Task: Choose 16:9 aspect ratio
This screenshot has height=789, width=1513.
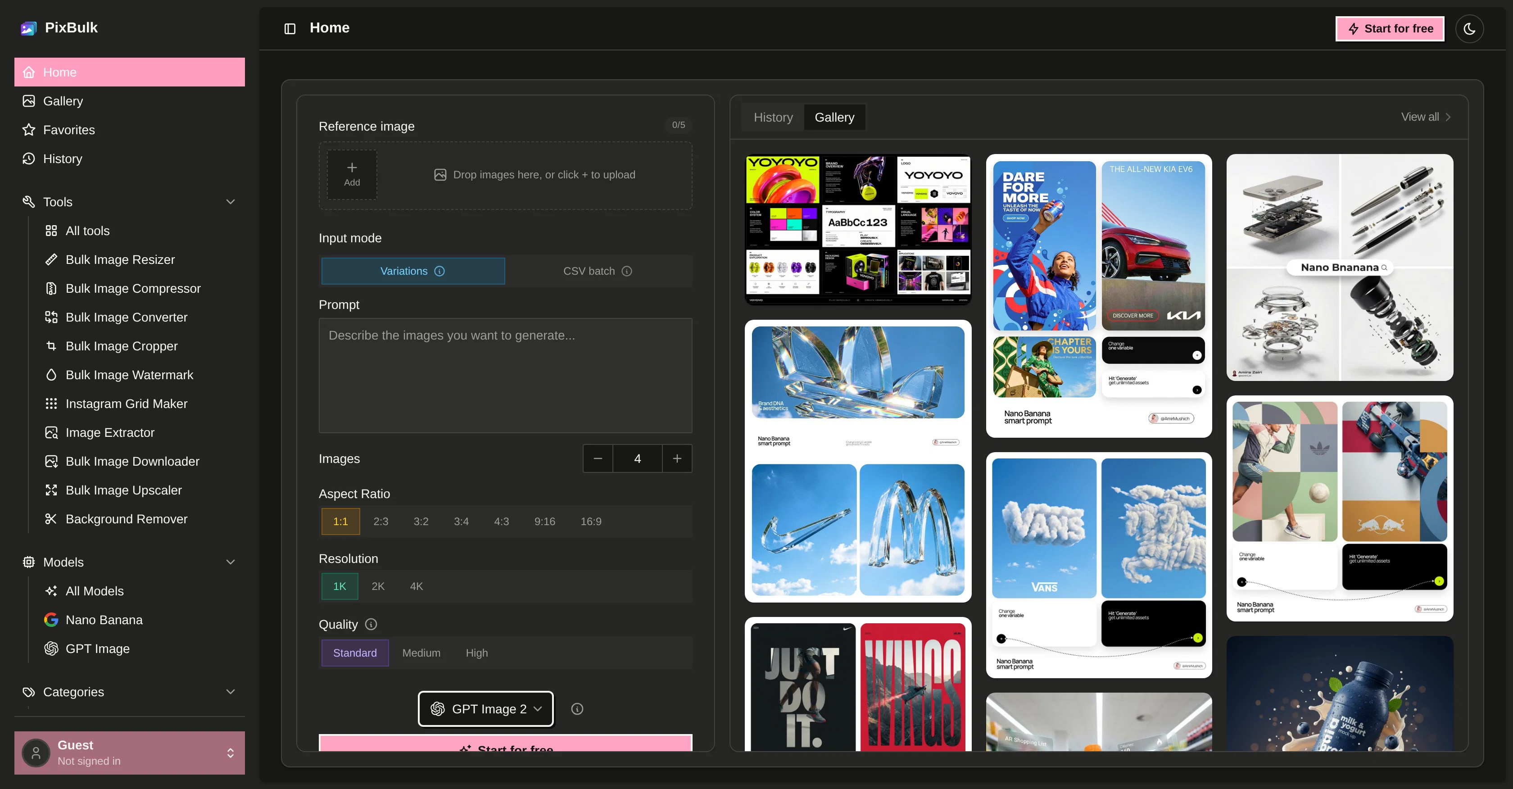Action: click(591, 521)
